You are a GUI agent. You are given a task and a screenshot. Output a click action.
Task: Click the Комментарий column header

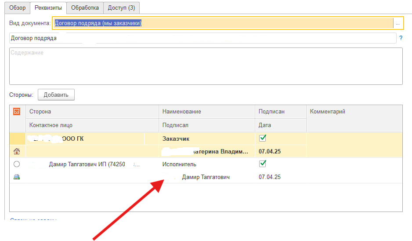tap(328, 112)
